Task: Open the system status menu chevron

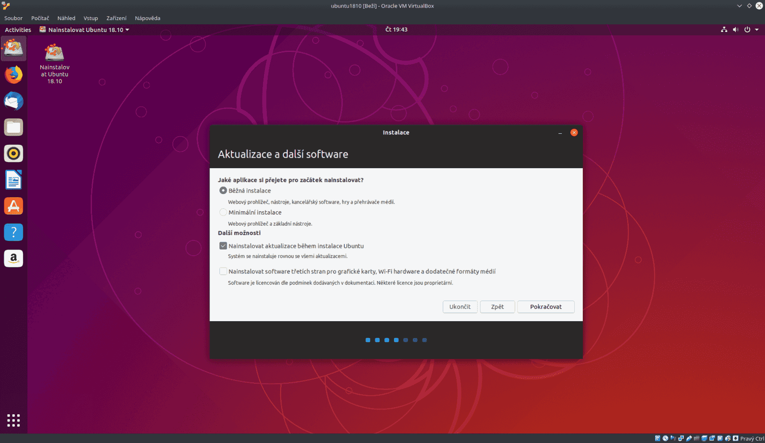Action: click(756, 29)
